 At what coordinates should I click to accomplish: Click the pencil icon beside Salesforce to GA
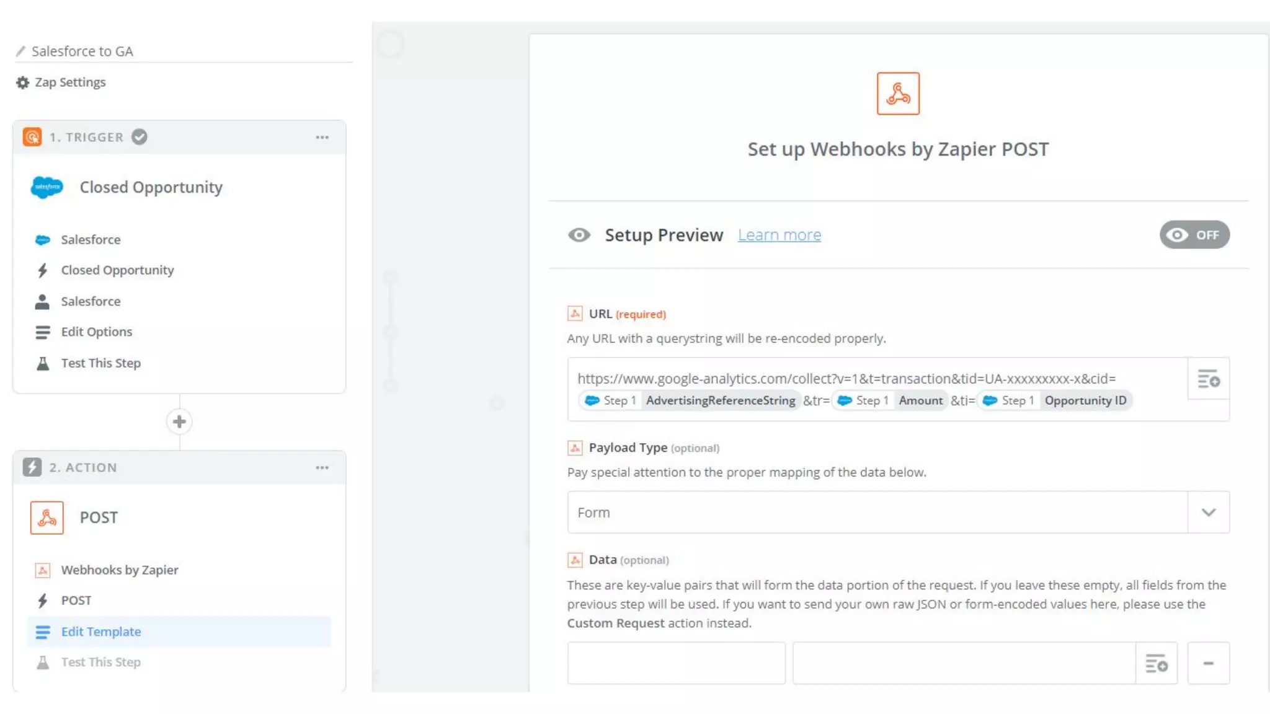pos(20,51)
